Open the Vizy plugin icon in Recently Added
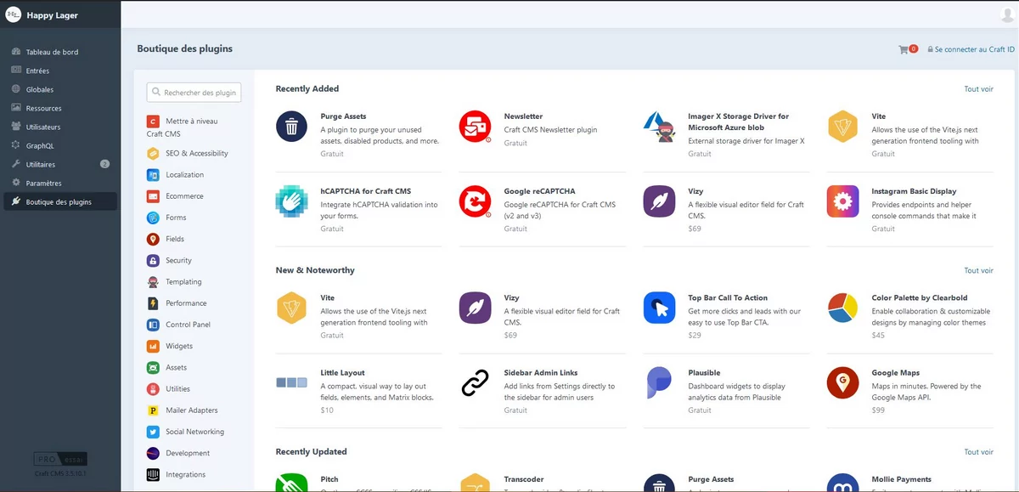The height and width of the screenshot is (492, 1019). pos(659,201)
